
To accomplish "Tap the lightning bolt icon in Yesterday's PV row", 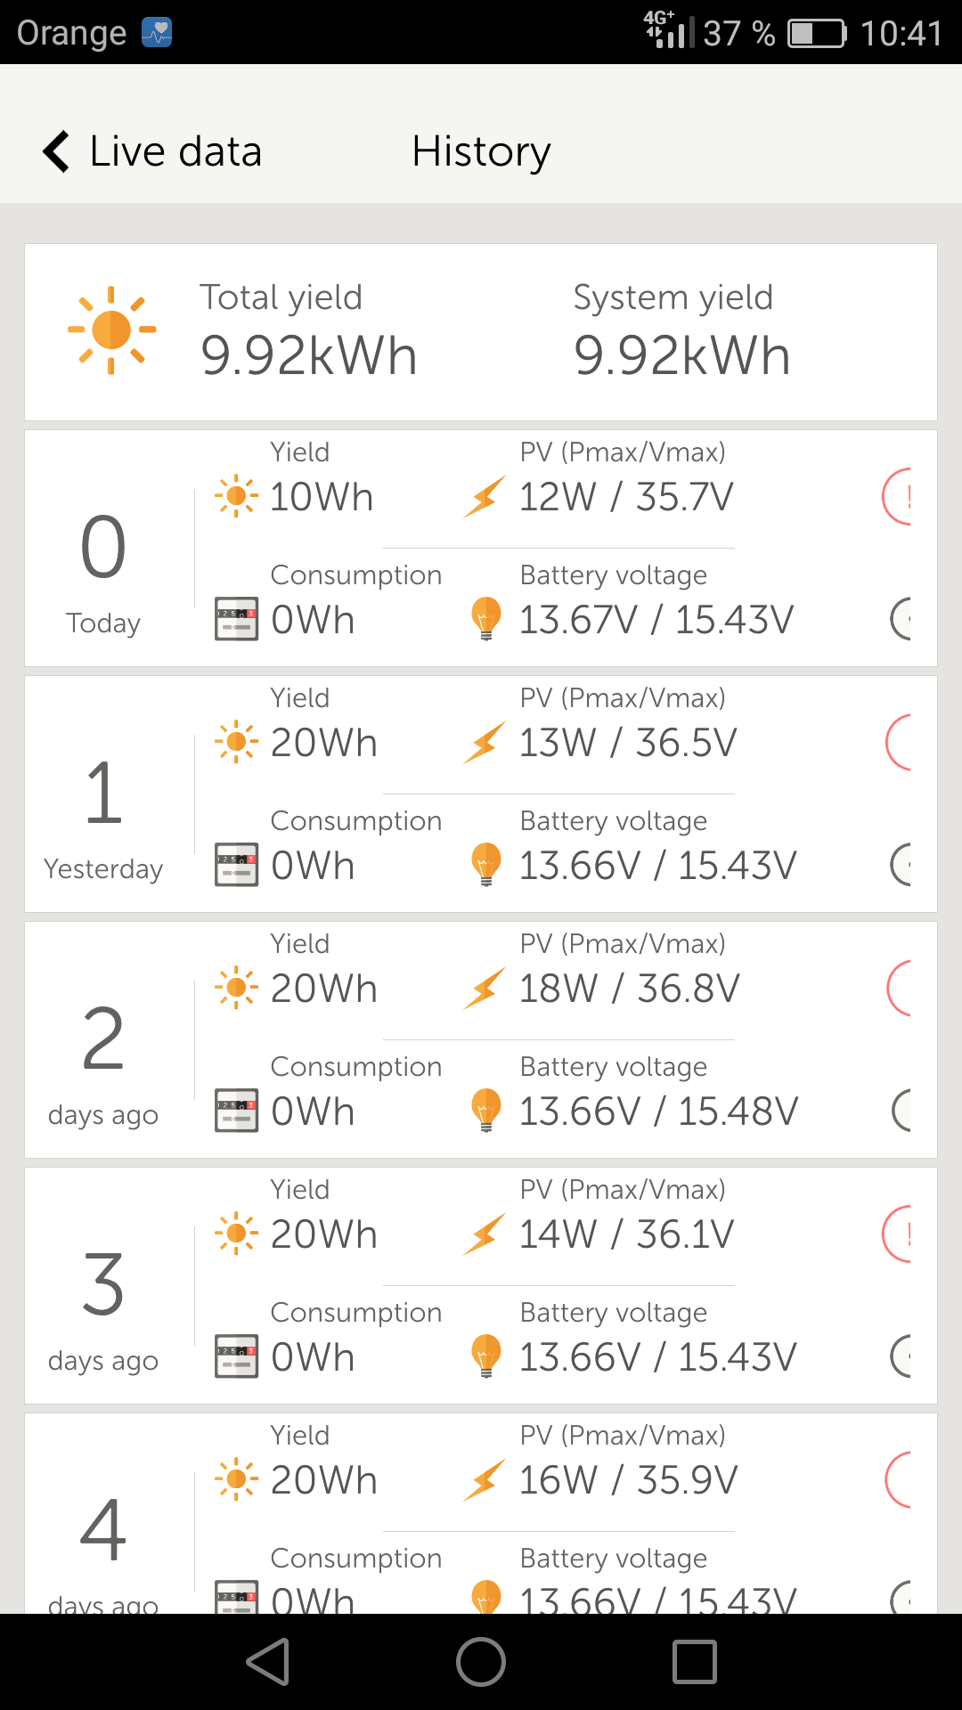I will (485, 743).
